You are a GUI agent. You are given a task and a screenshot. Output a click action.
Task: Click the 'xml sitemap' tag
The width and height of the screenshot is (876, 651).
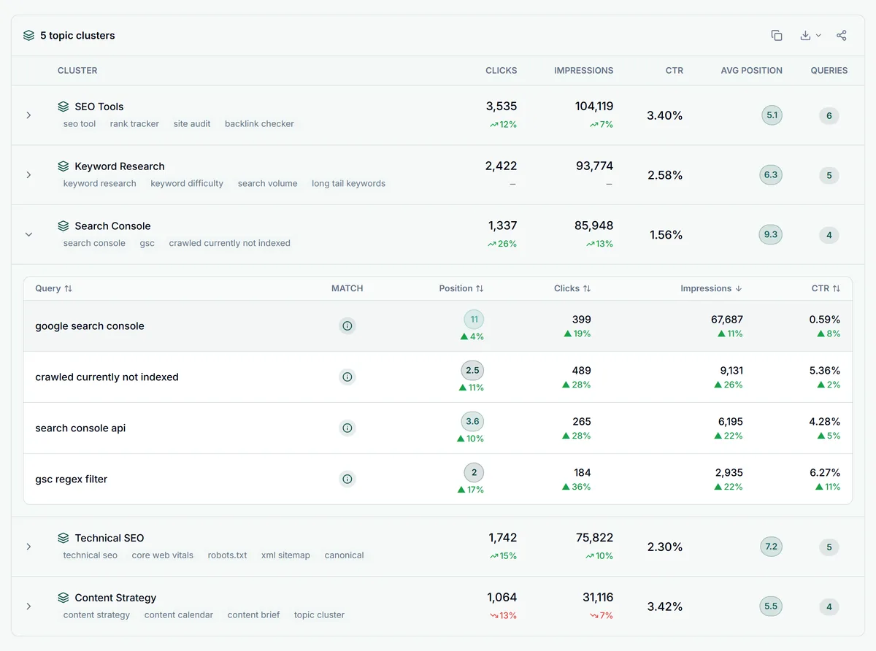pyautogui.click(x=285, y=555)
